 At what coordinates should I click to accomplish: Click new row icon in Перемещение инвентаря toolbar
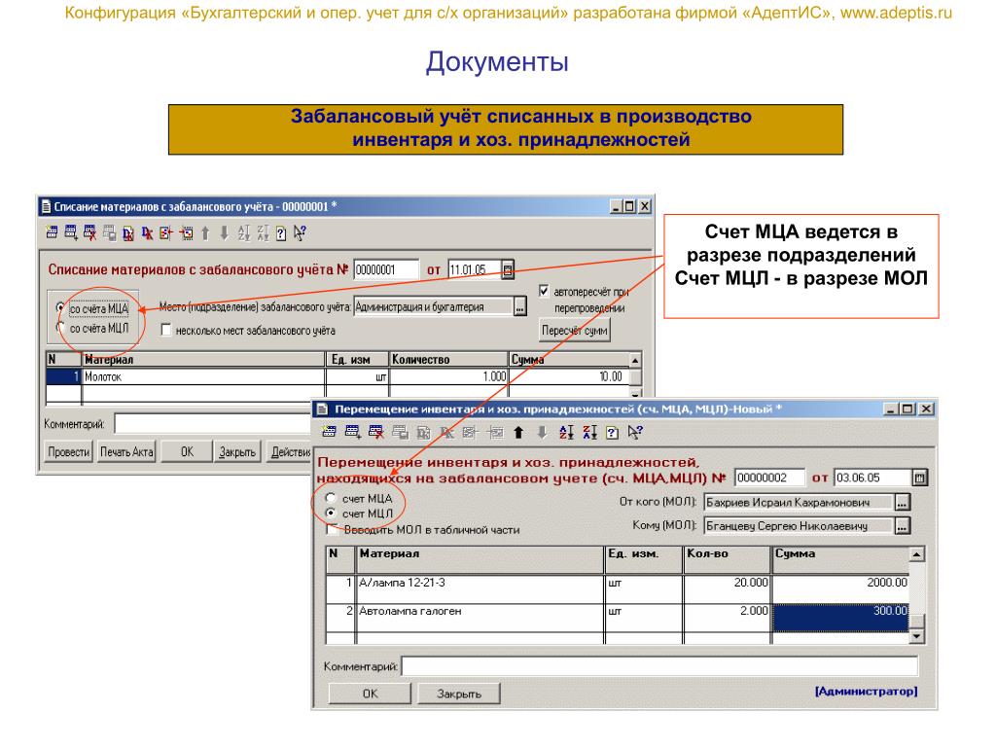pyautogui.click(x=329, y=433)
